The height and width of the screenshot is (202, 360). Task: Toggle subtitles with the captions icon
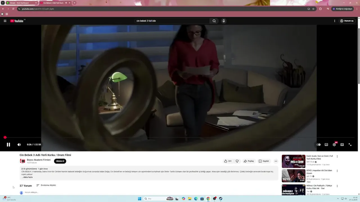(326, 144)
